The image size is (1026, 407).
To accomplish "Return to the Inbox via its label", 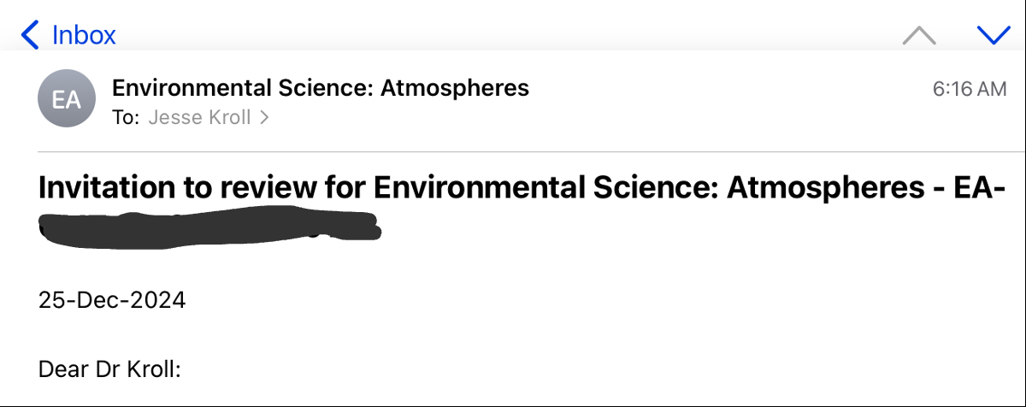I will point(84,35).
